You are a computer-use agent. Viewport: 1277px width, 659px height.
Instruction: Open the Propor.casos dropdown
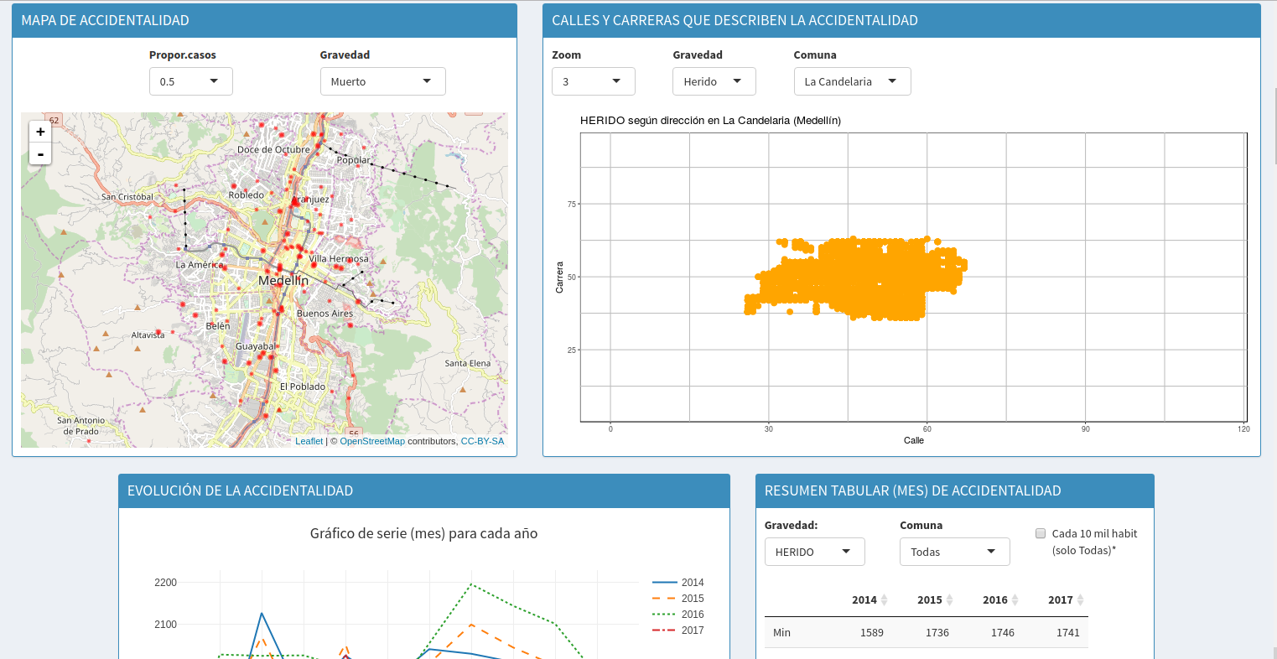point(190,81)
